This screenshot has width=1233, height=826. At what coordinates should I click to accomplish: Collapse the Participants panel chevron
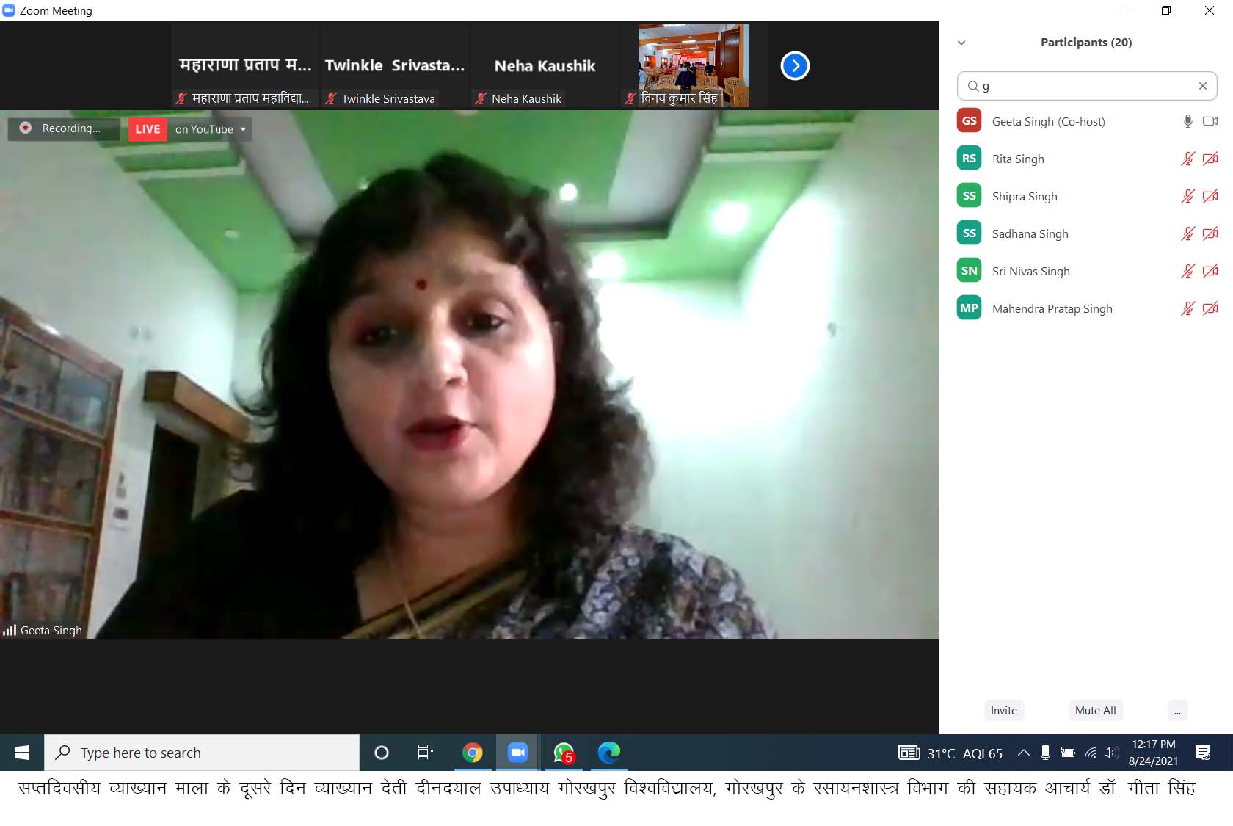click(x=961, y=43)
